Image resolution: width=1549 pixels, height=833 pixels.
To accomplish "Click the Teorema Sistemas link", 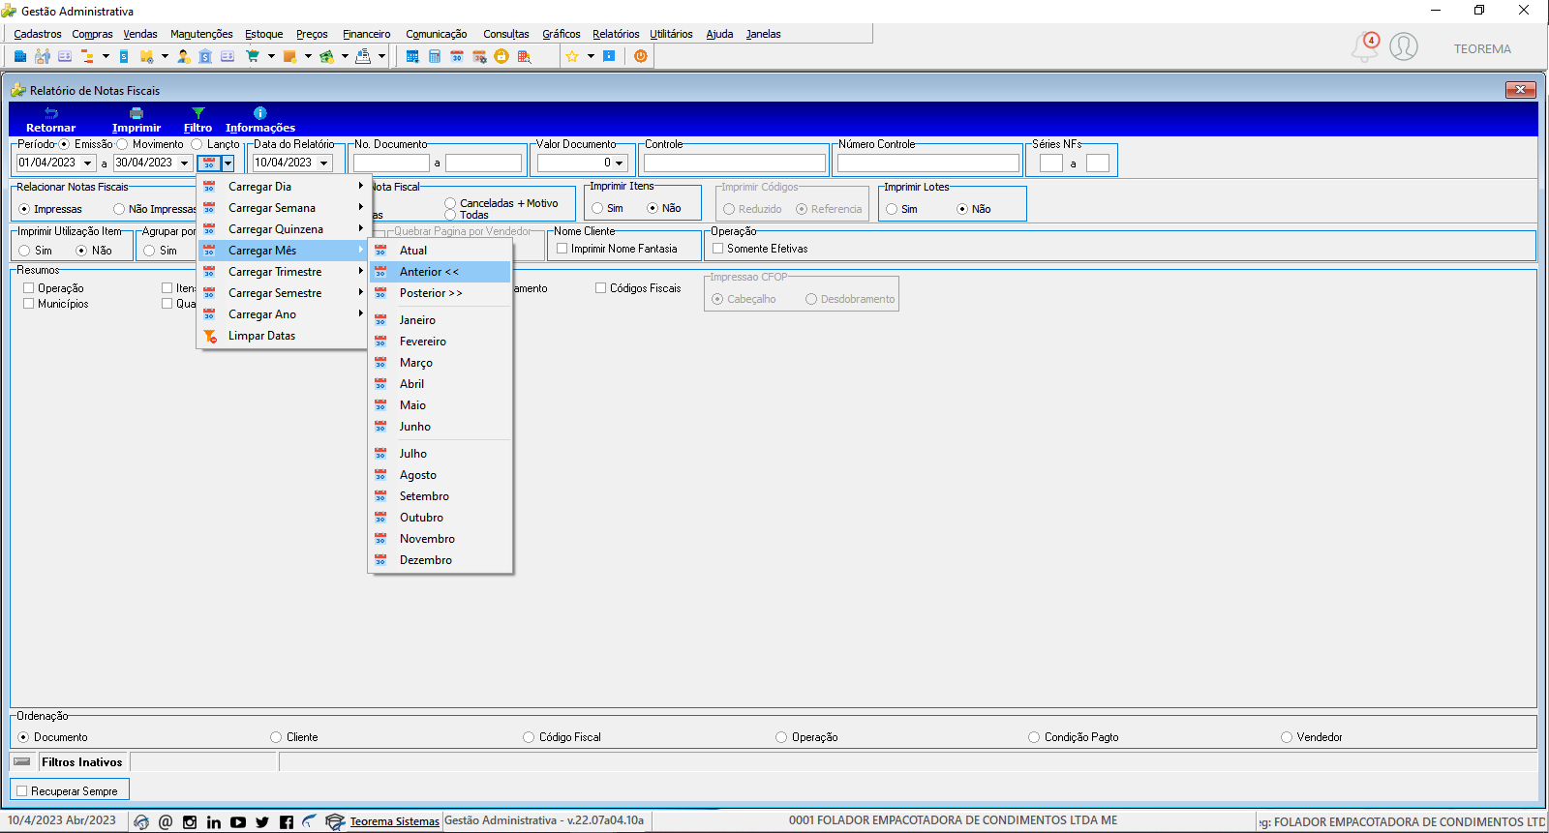I will (395, 821).
